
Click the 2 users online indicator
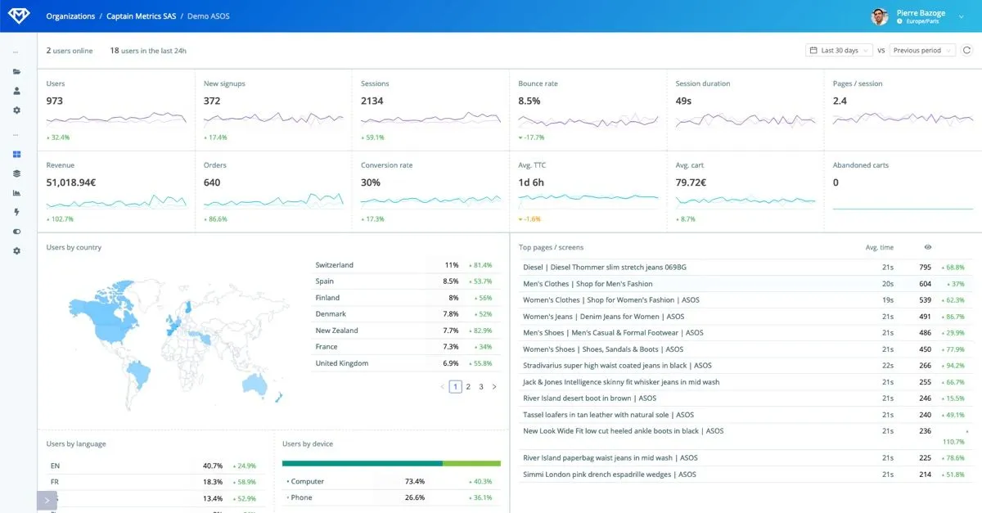pyautogui.click(x=70, y=51)
